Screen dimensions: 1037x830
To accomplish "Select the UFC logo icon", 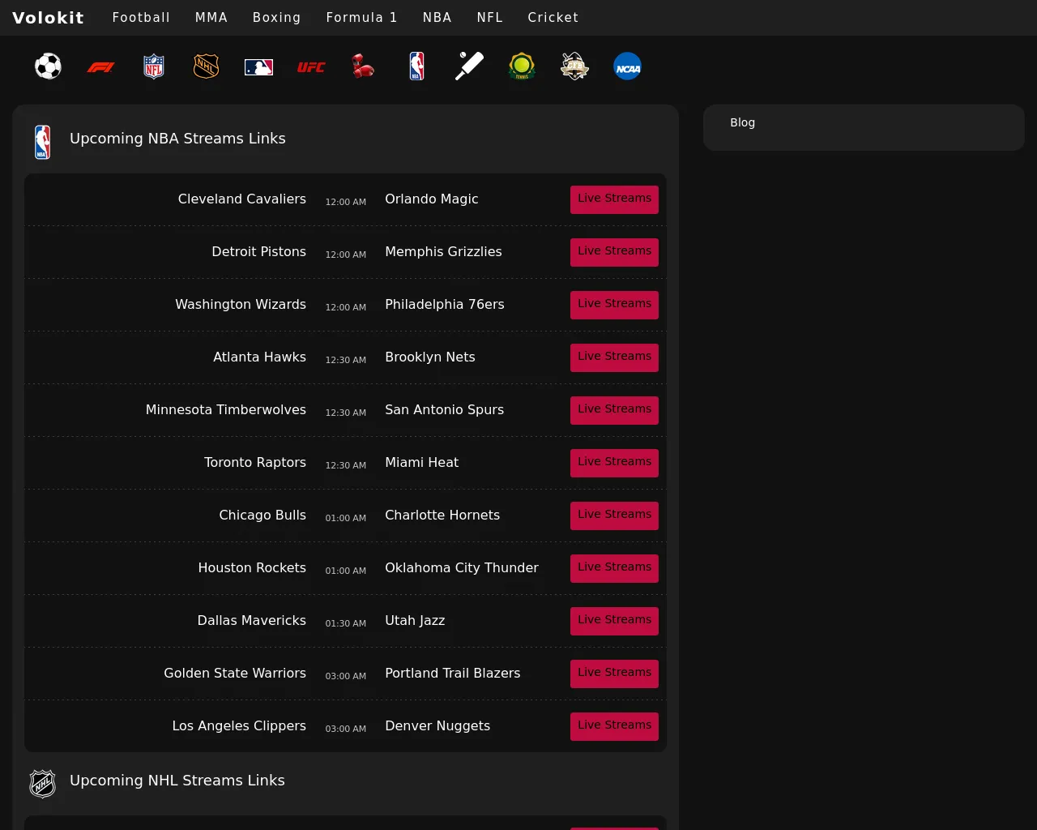I will click(311, 67).
